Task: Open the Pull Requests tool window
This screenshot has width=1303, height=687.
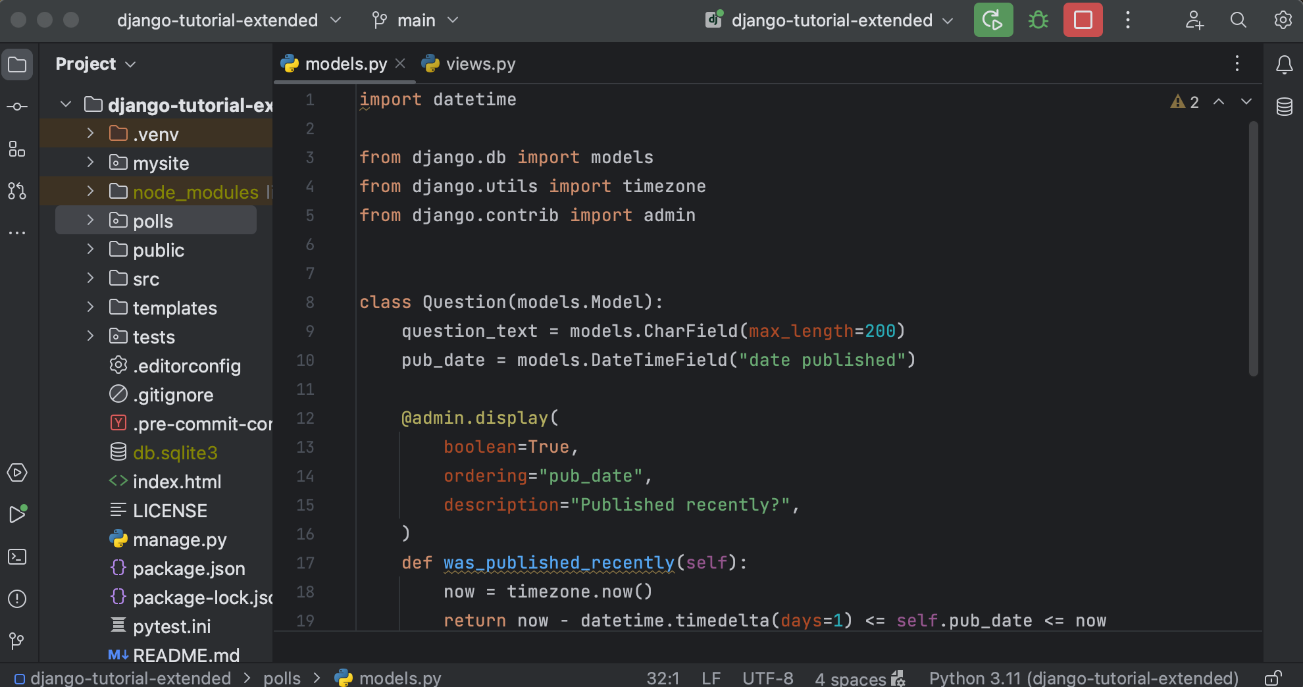Action: tap(16, 191)
